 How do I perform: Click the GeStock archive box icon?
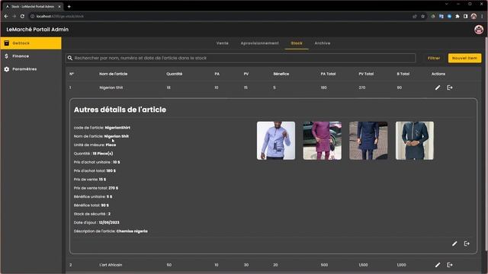(x=7, y=43)
